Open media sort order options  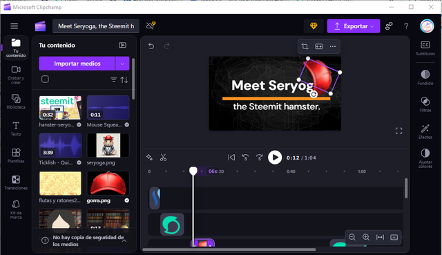coord(124,80)
